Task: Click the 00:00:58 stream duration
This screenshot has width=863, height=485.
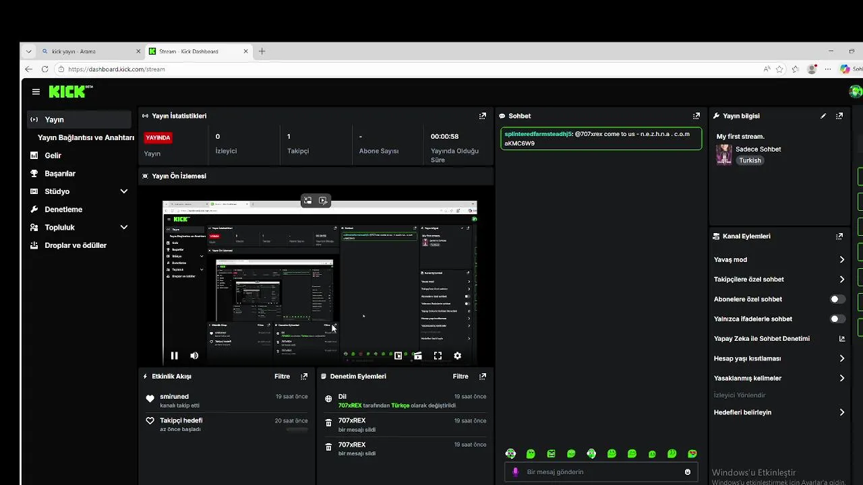Action: click(x=444, y=137)
